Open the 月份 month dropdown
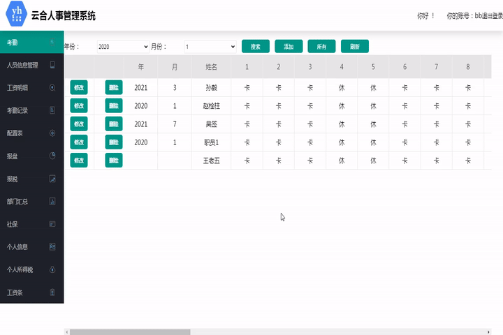 [210, 47]
